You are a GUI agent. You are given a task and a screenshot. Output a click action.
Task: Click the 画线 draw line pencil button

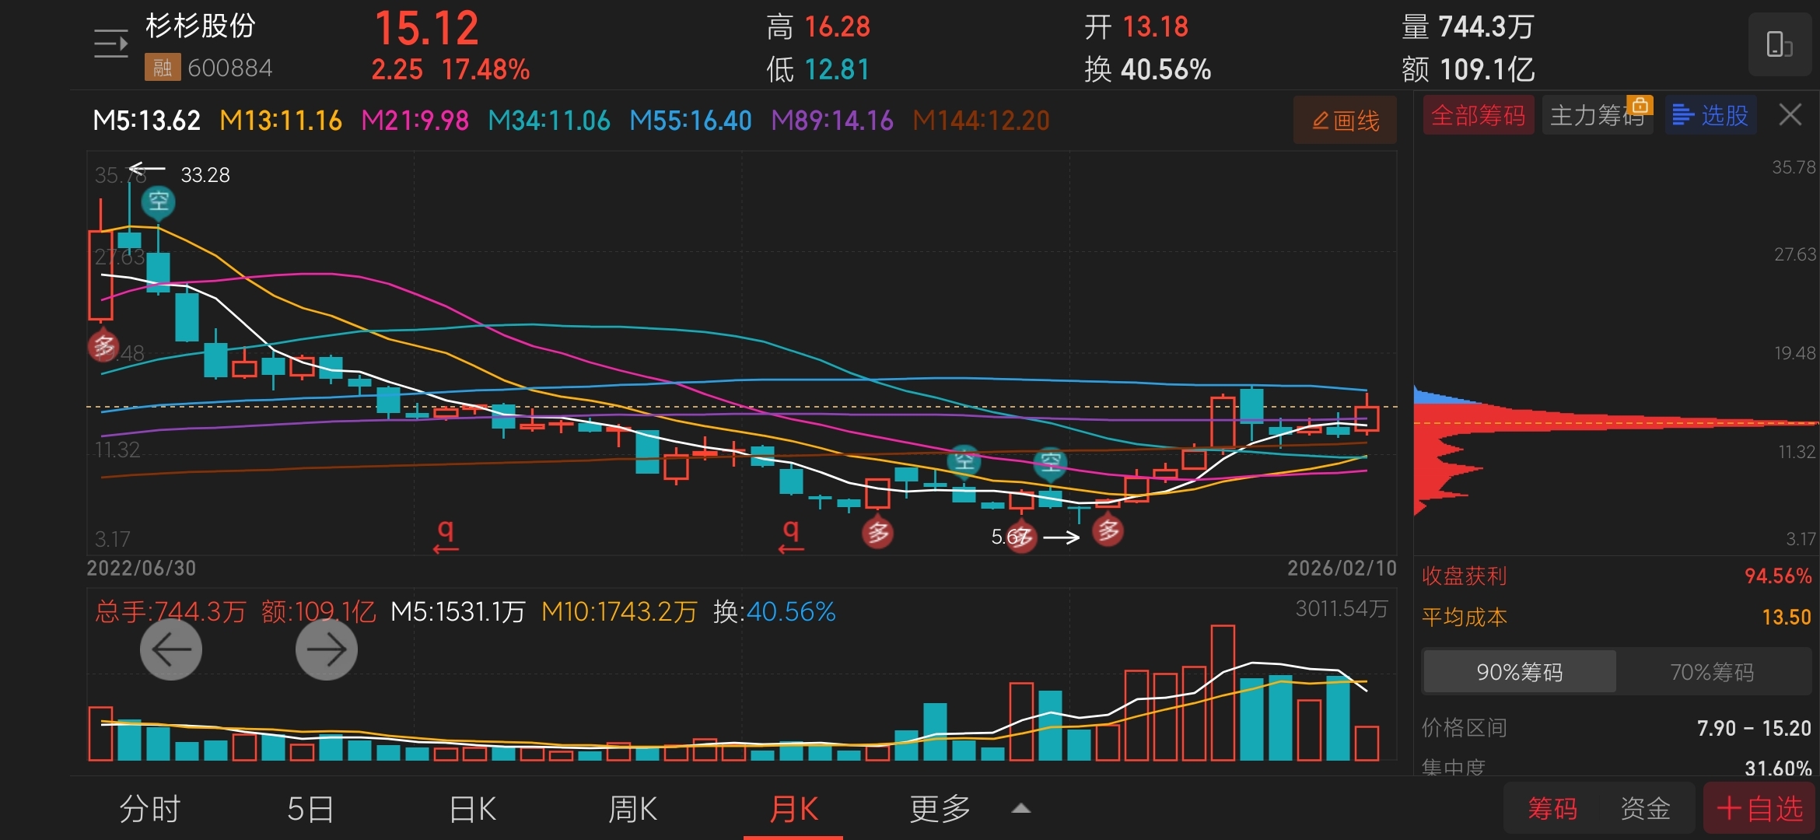(x=1345, y=120)
